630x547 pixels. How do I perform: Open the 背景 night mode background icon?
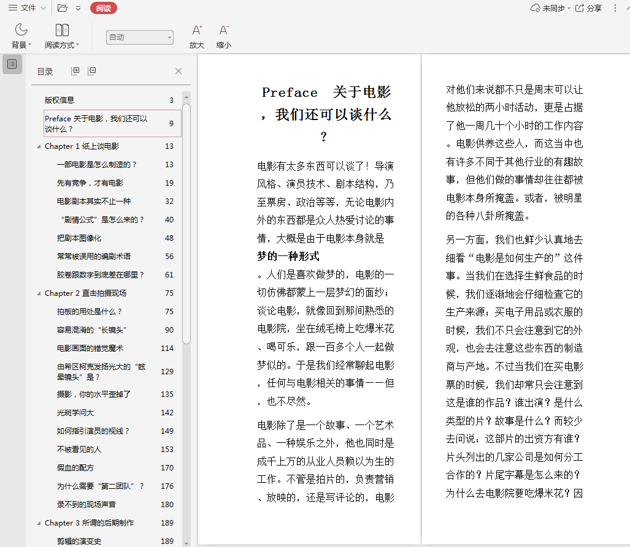[21, 30]
